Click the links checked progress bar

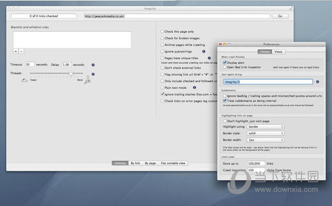pyautogui.click(x=44, y=16)
